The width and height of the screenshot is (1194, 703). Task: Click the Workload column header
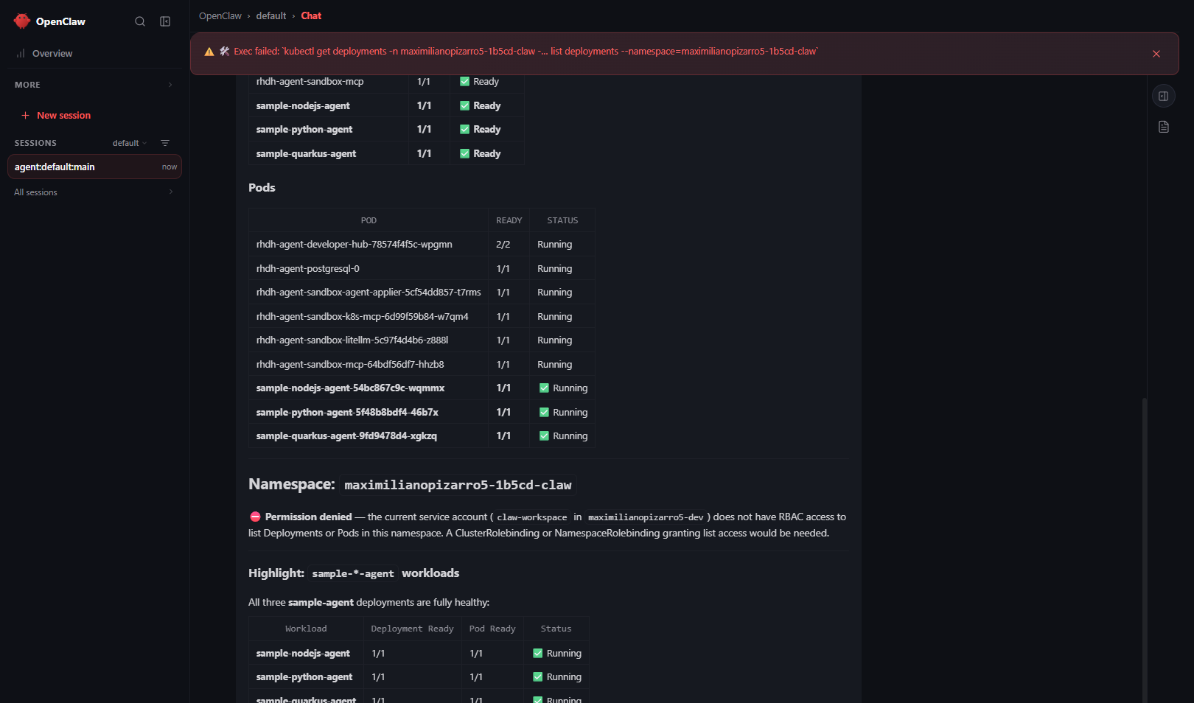click(306, 629)
